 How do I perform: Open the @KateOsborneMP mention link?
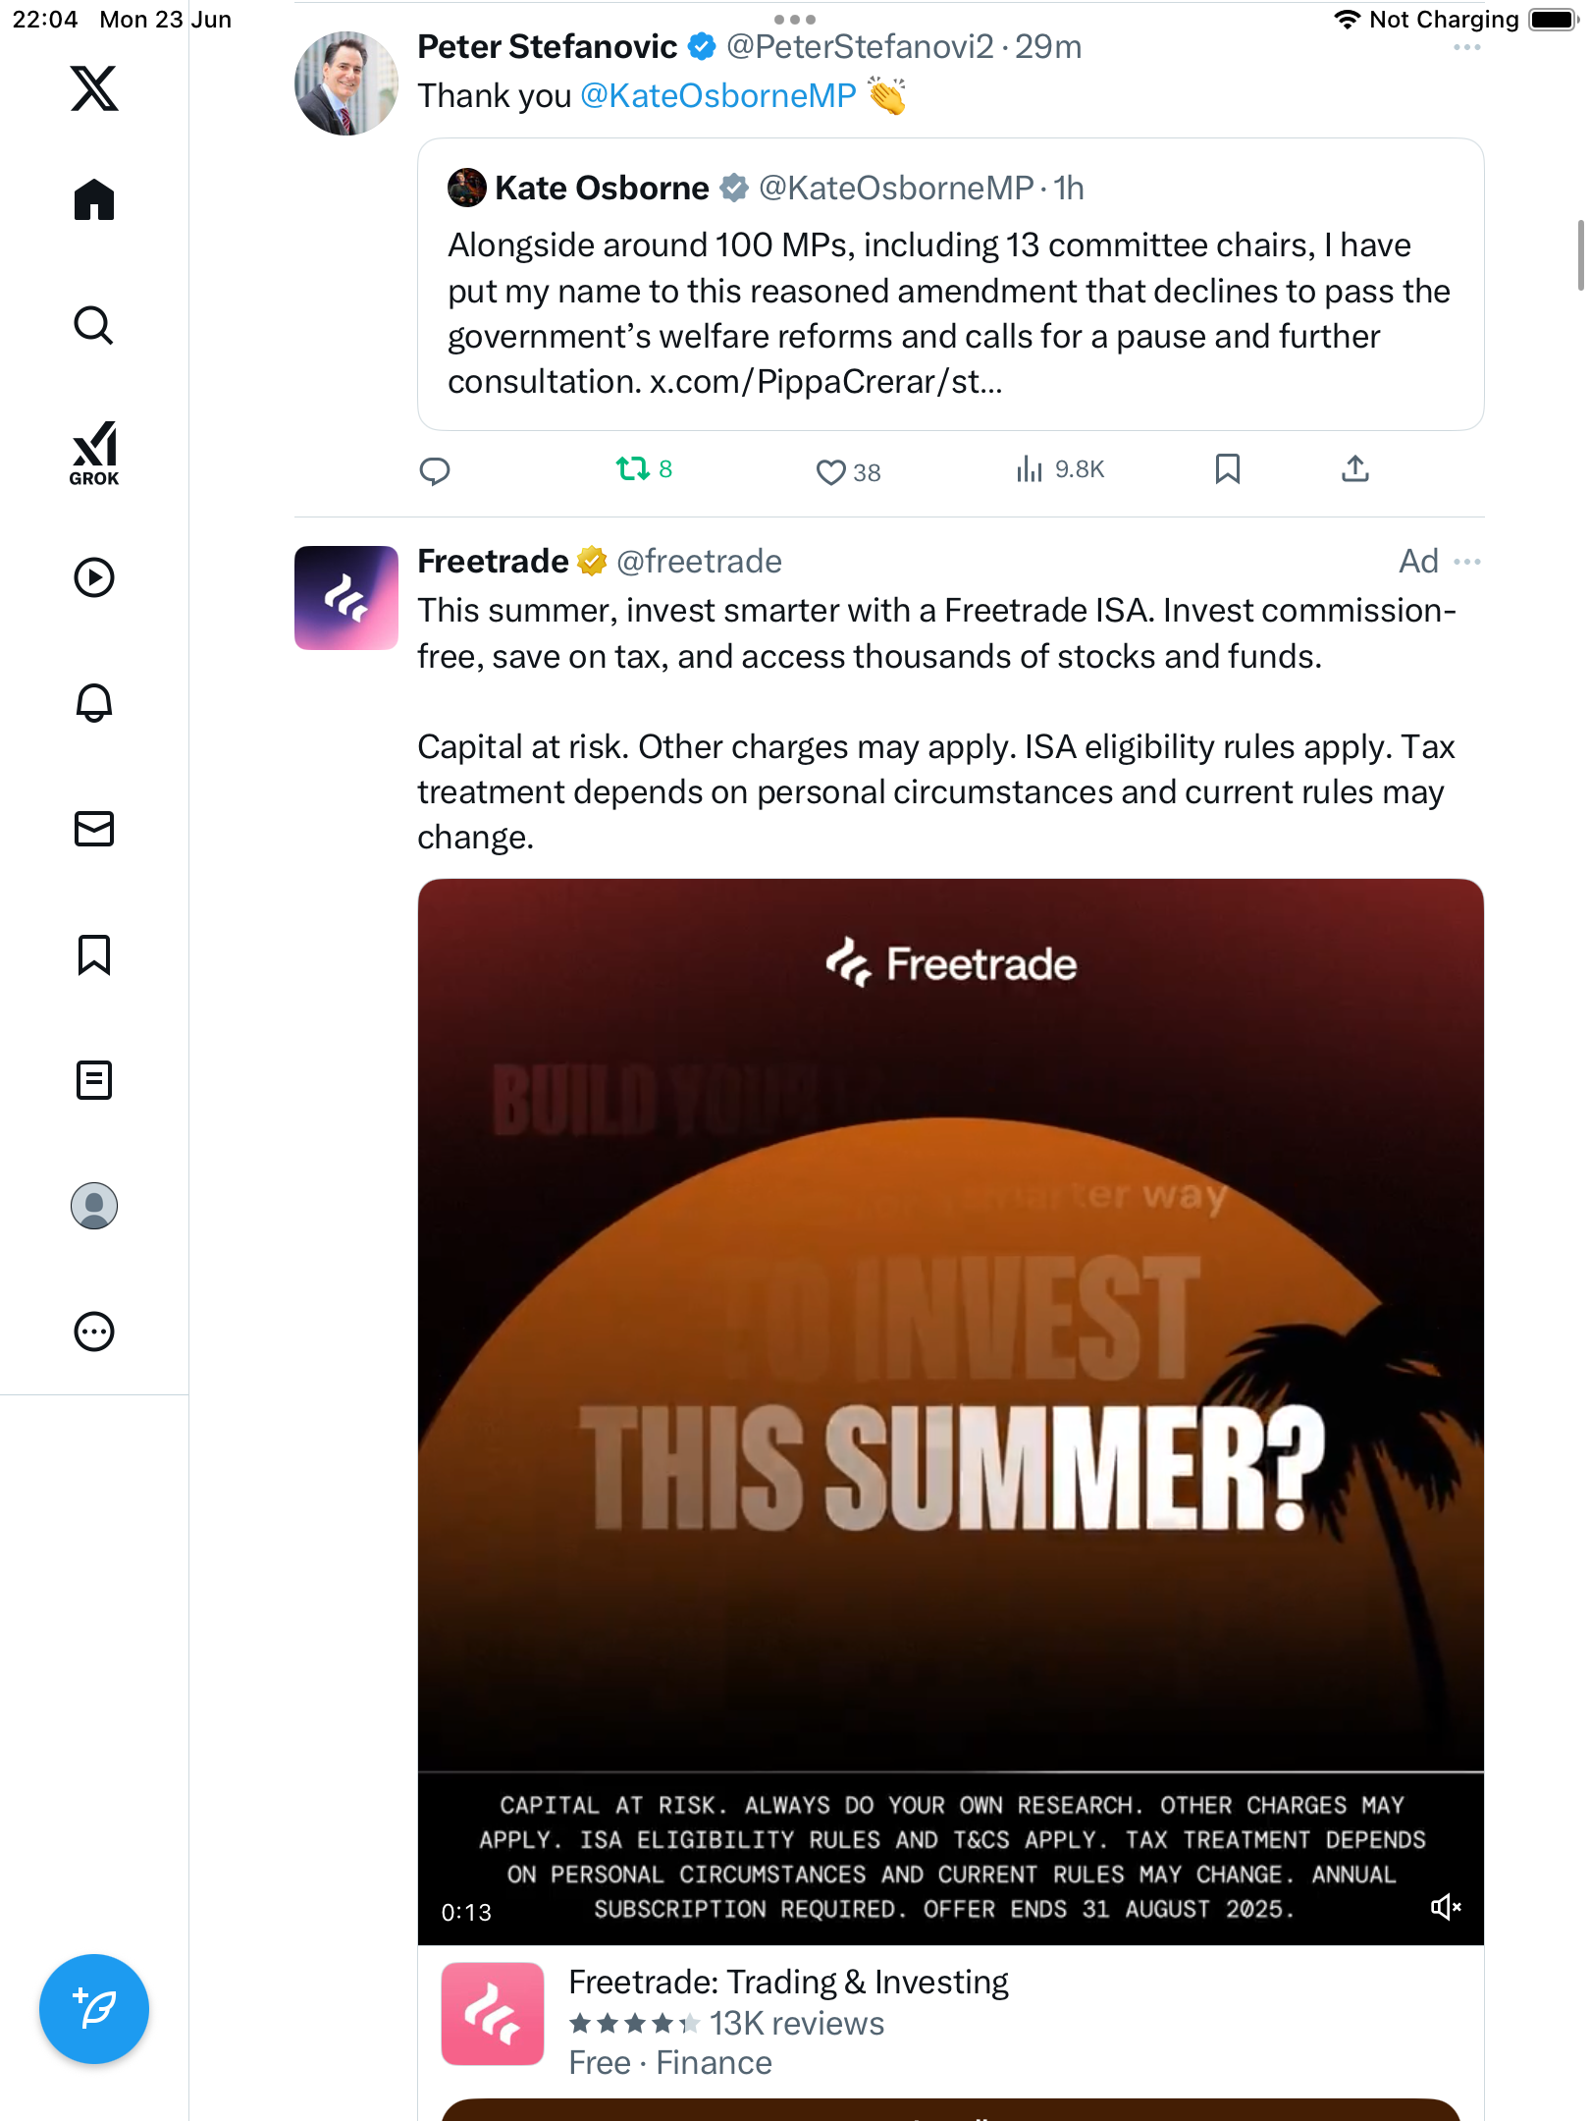(x=717, y=95)
